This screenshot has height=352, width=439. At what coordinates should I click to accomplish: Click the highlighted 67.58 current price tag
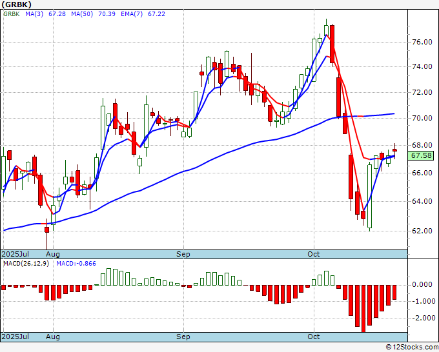[x=421, y=155]
